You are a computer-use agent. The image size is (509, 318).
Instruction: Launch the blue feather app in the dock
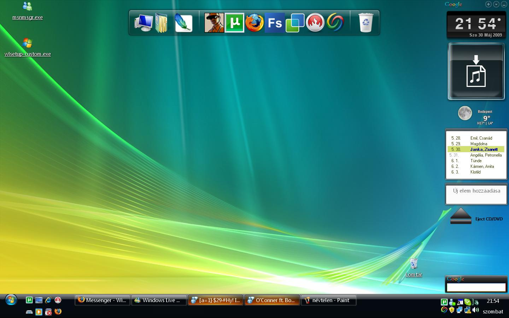click(183, 23)
